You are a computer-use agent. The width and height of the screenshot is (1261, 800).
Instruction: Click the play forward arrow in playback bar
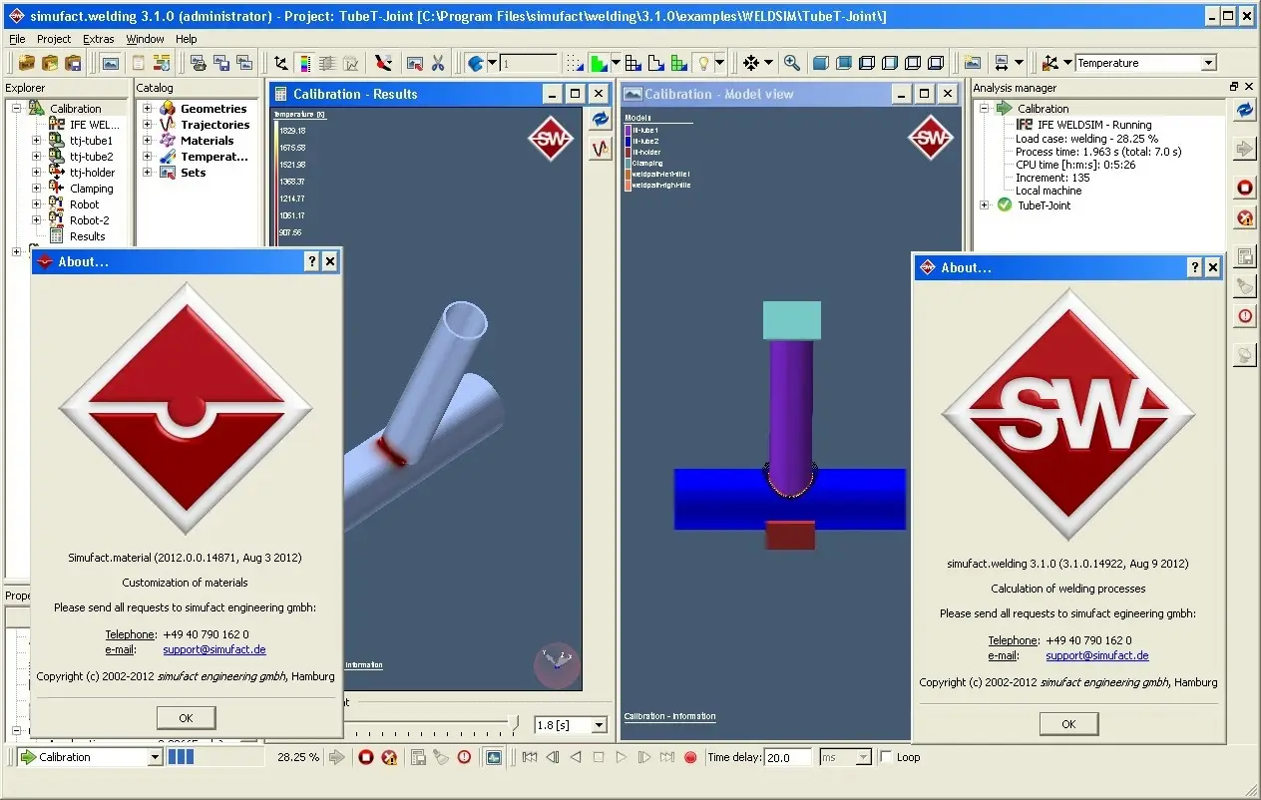(x=622, y=757)
